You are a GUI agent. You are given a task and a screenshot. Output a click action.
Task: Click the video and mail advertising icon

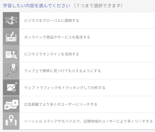tap(11, 104)
